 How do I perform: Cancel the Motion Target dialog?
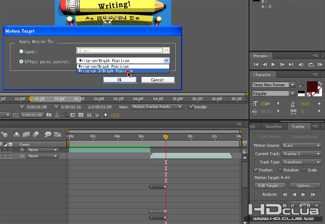coord(158,80)
